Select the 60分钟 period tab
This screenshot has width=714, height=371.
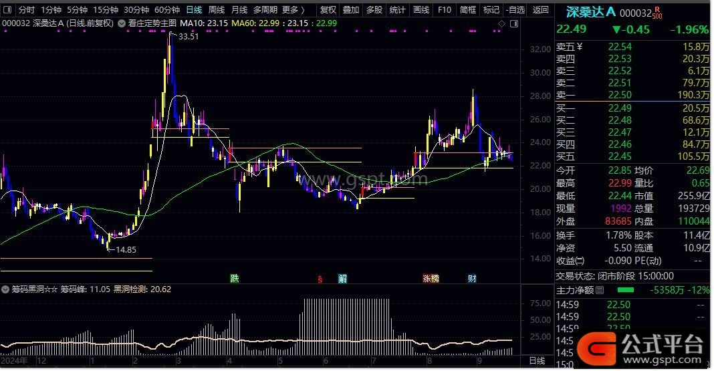click(x=167, y=10)
